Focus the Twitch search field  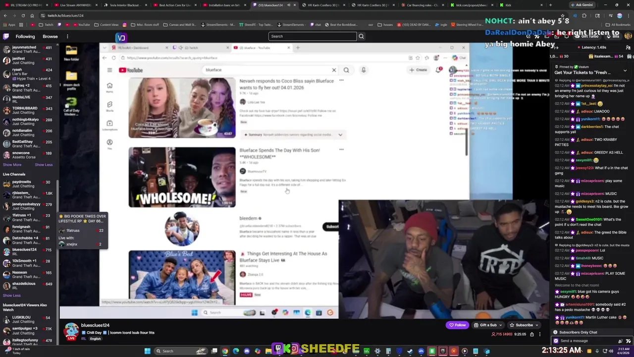312,36
